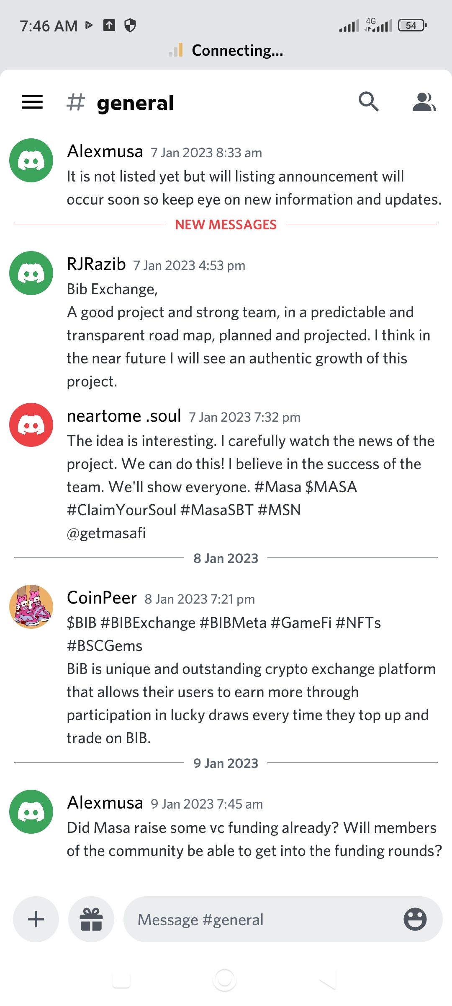452x1006 pixels.
Task: Tap the neartome .soul username
Action: click(124, 416)
